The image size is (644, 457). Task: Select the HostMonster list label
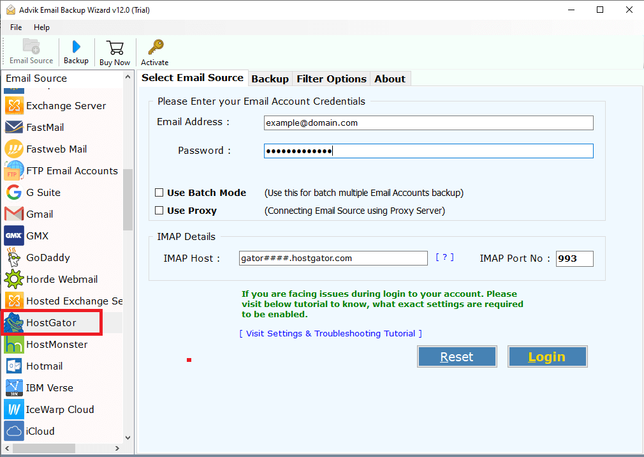coord(57,345)
